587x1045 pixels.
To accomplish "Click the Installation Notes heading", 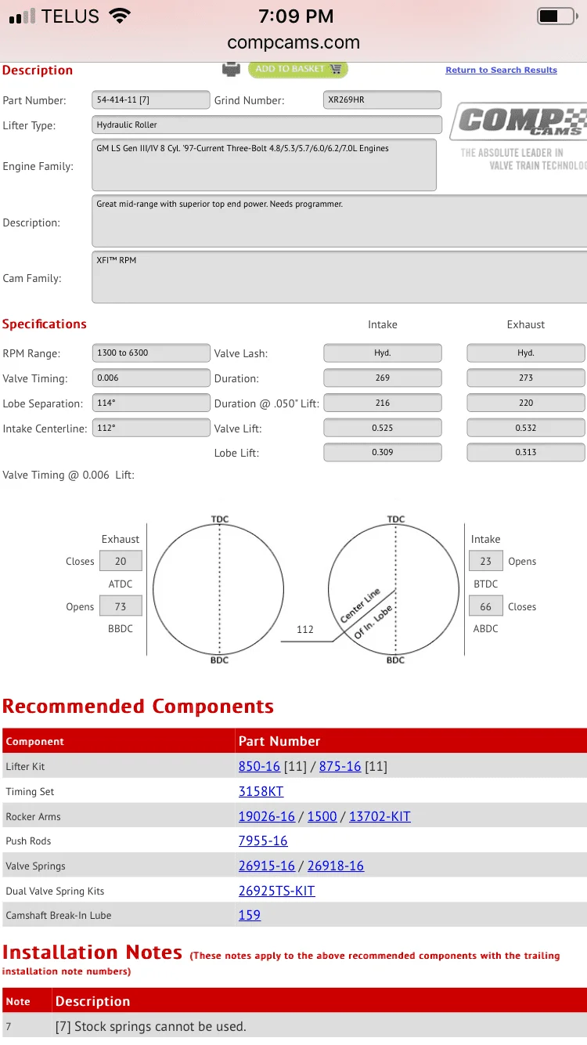I will (x=92, y=953).
